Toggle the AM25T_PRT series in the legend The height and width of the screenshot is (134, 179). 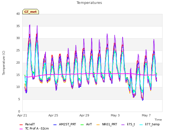tap(65, 124)
